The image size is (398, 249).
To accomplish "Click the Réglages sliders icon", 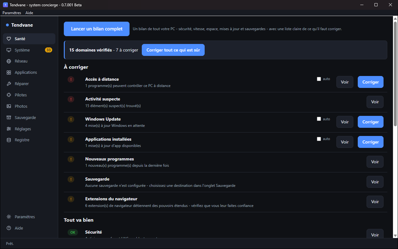I will point(9,129).
